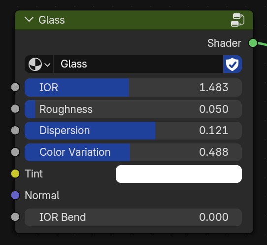
Task: Click the IOR Bend input socket
Action: coord(15,217)
